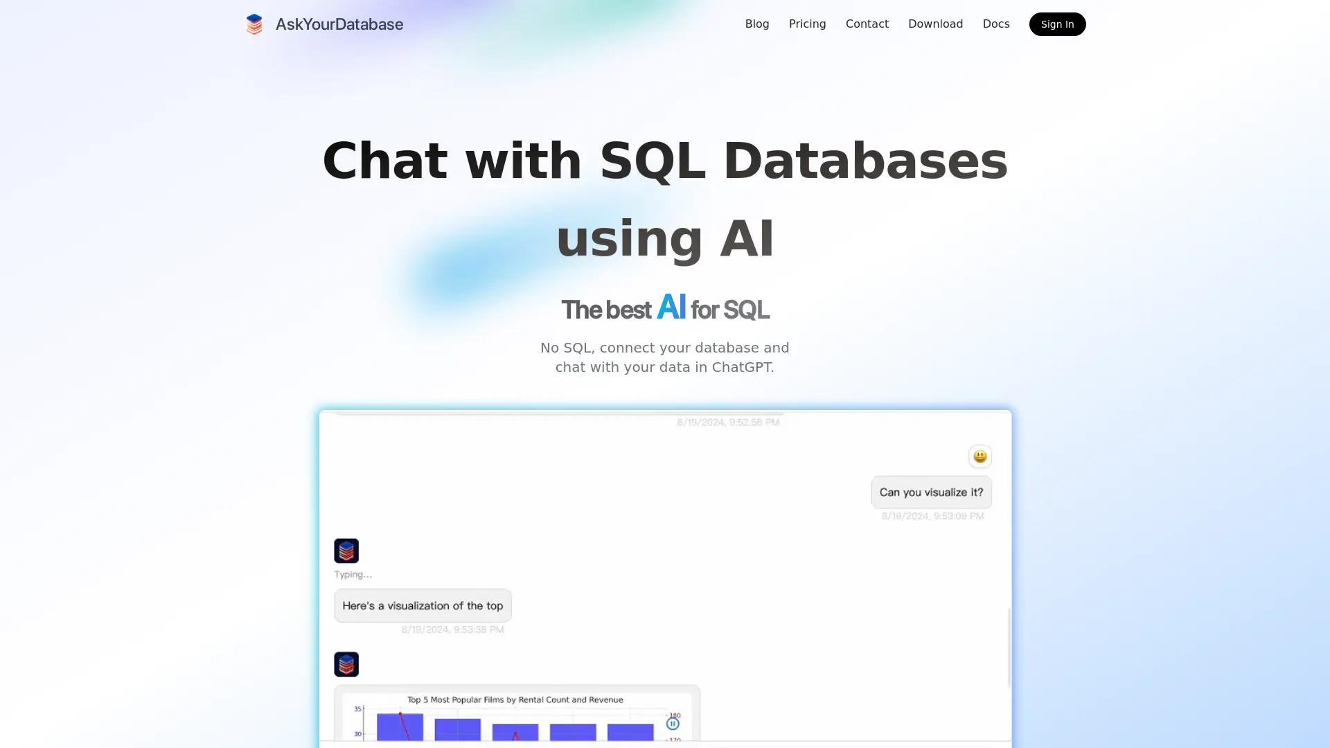Image resolution: width=1330 pixels, height=748 pixels.
Task: Click the Top 5 Most Popular Films chart
Action: point(516,717)
